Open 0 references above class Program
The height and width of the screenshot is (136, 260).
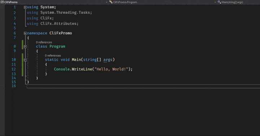click(44, 42)
